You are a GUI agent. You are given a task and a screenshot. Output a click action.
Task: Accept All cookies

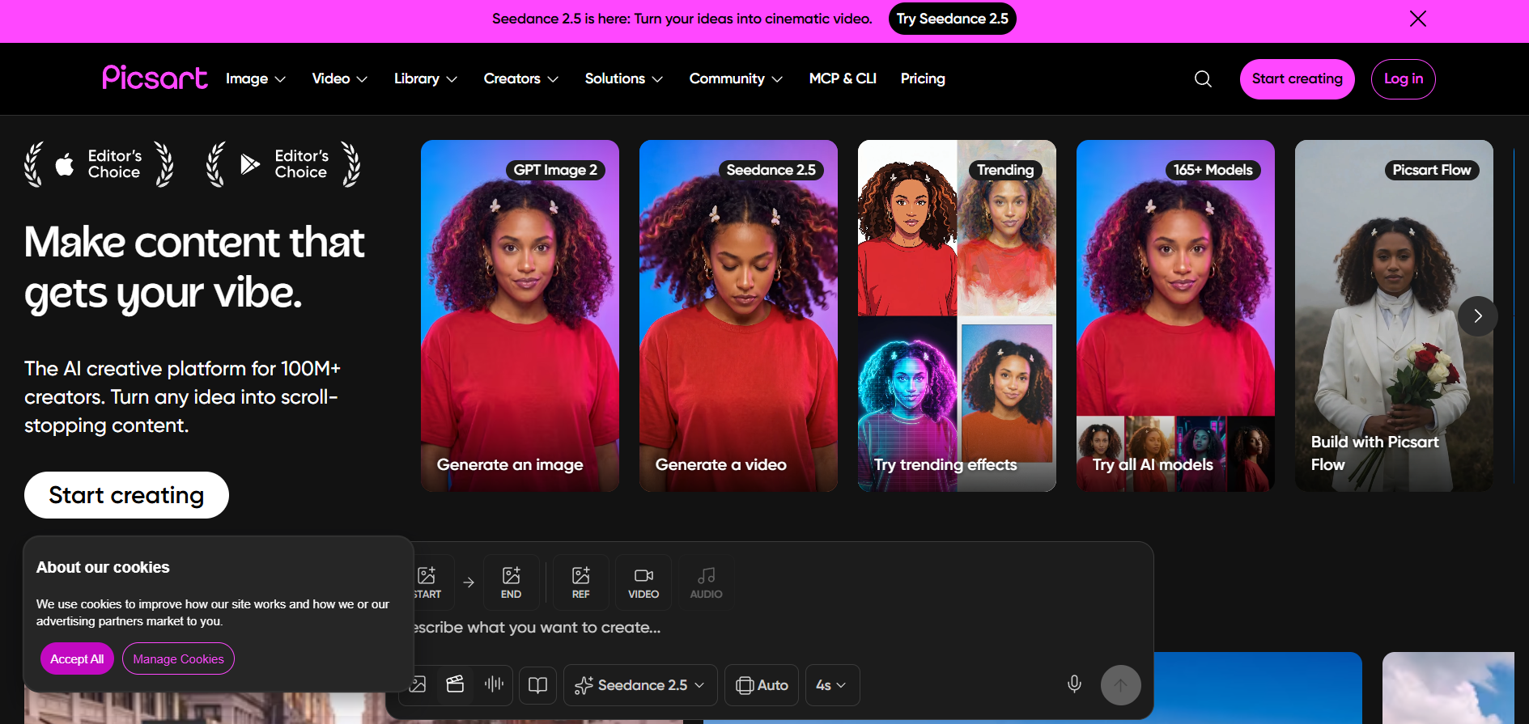pyautogui.click(x=77, y=659)
